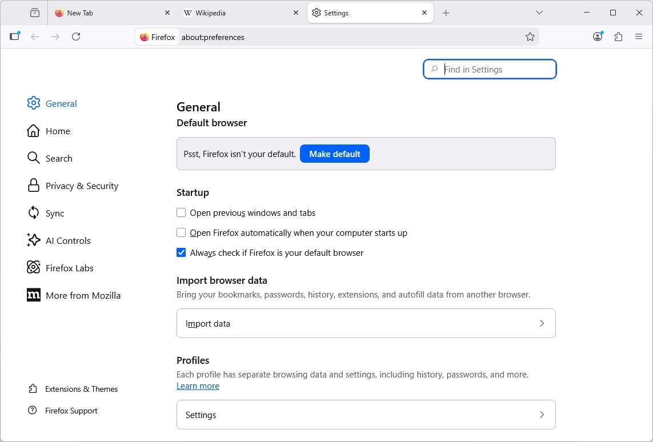Open the application hamburger menu

click(x=639, y=37)
